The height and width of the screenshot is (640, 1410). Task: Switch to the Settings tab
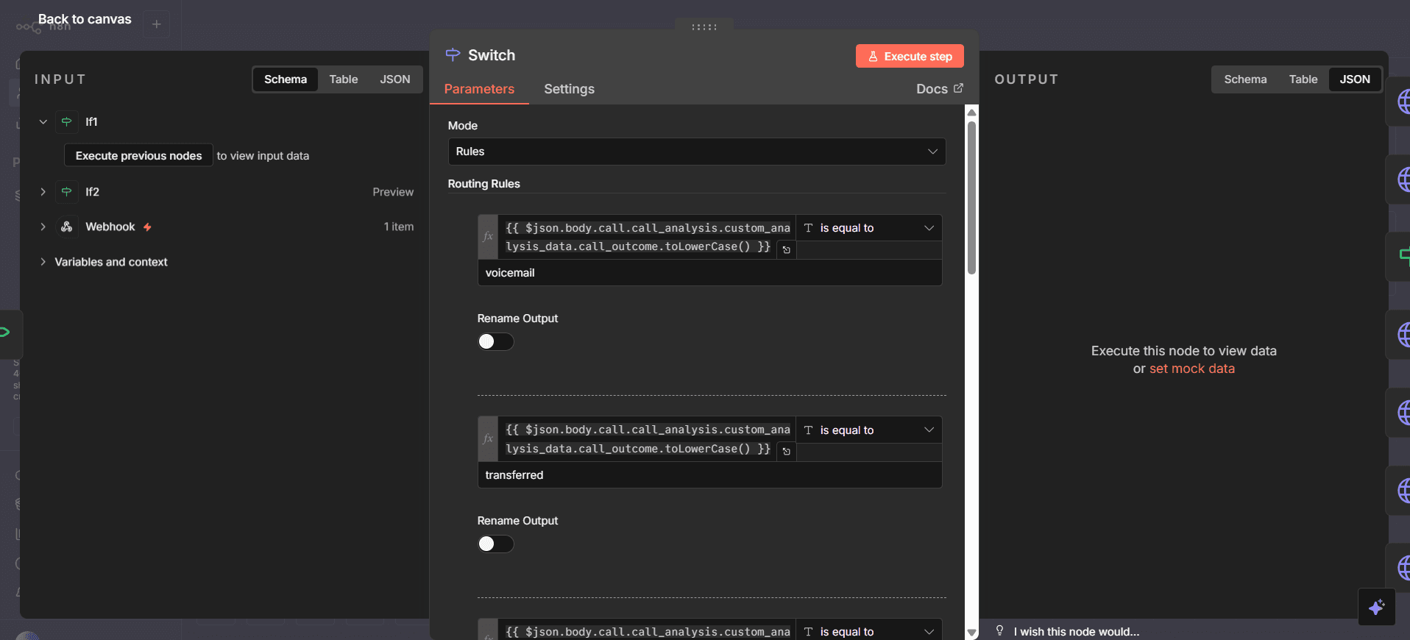click(x=569, y=89)
